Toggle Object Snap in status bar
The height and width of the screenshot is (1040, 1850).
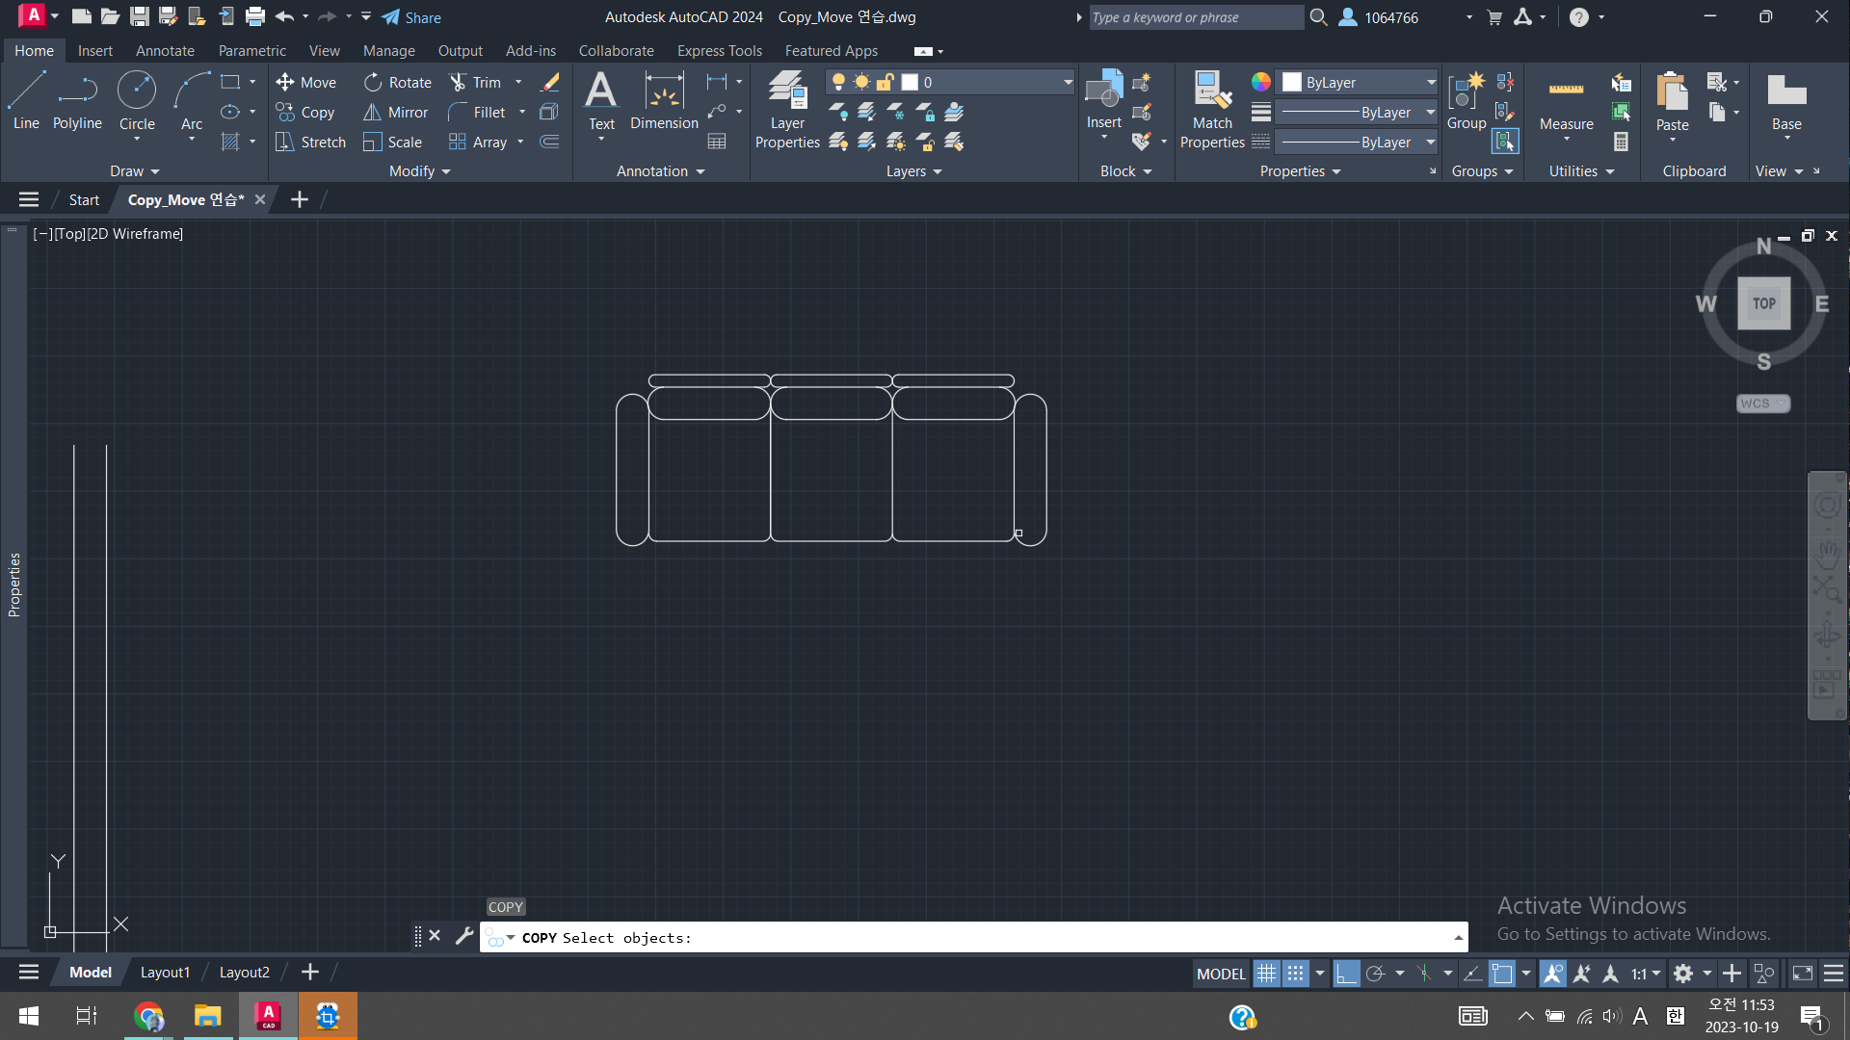pos(1502,974)
